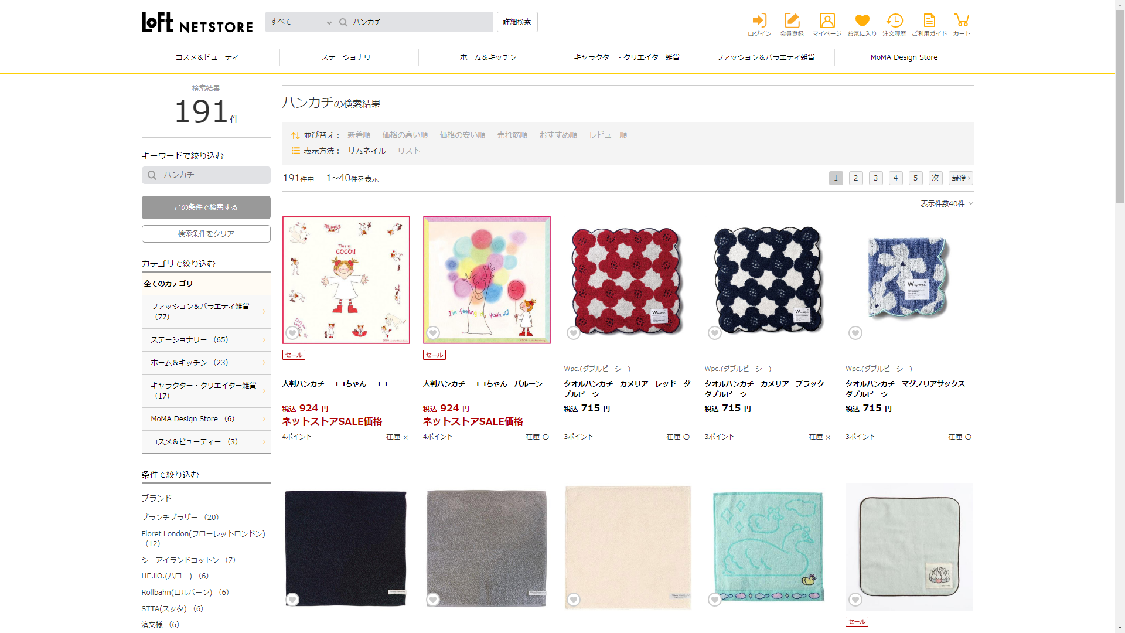
Task: Open member registration (会員登録) icon
Action: pos(792,25)
